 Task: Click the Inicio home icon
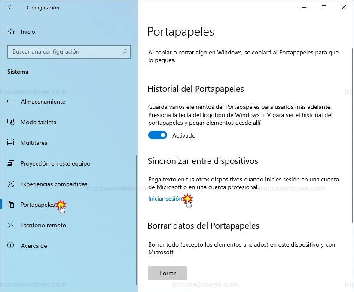(11, 32)
